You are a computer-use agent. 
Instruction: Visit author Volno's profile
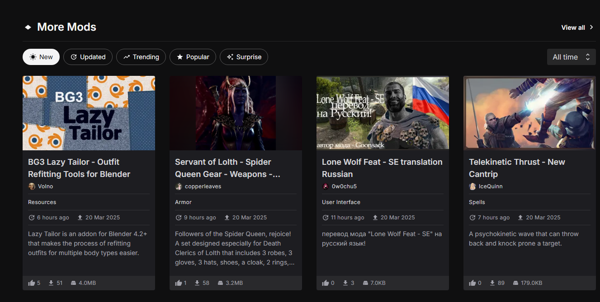click(45, 186)
